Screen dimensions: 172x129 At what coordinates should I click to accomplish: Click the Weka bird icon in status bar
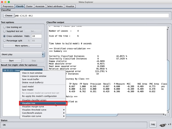pos(162,124)
